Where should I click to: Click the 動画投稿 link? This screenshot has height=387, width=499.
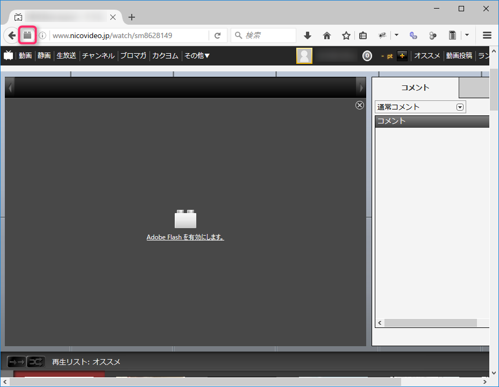(459, 55)
